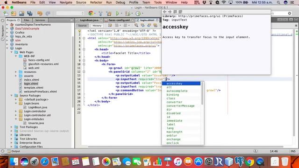Expand the resources folder

click(x=16, y=72)
